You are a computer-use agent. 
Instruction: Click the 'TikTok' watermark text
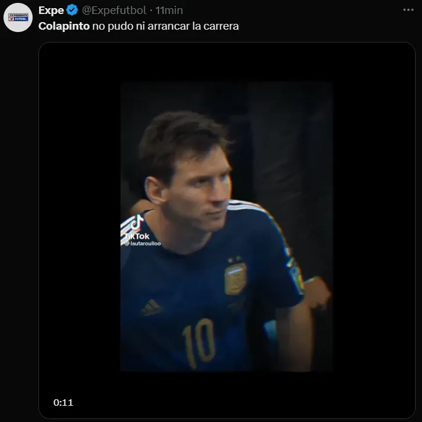tap(137, 236)
